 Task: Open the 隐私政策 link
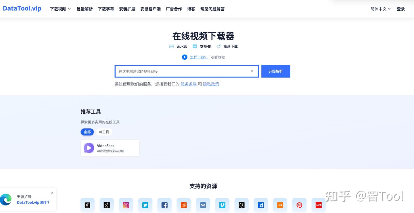click(x=211, y=84)
